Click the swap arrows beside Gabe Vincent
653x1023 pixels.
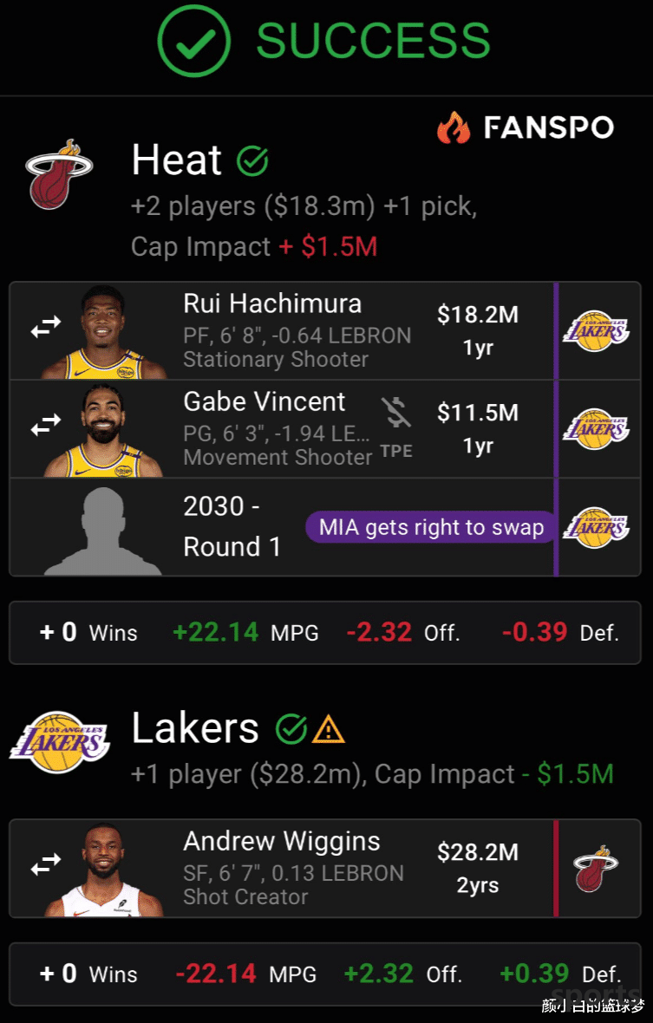coord(46,424)
